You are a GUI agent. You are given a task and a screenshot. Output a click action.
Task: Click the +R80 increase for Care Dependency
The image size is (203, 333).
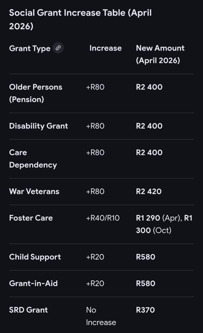pyautogui.click(x=95, y=153)
